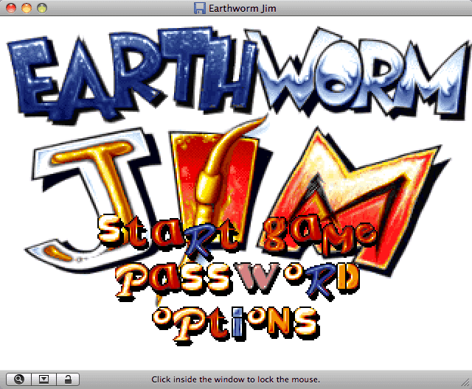
Task: Click the green zoom window button
Action: click(42, 8)
